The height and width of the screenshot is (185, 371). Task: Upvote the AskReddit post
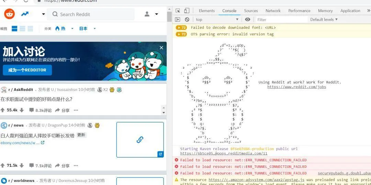pos(3,110)
